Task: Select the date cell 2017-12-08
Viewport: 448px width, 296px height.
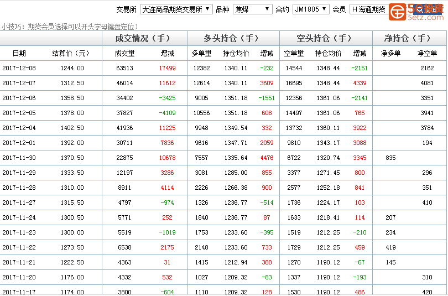Action: point(19,68)
